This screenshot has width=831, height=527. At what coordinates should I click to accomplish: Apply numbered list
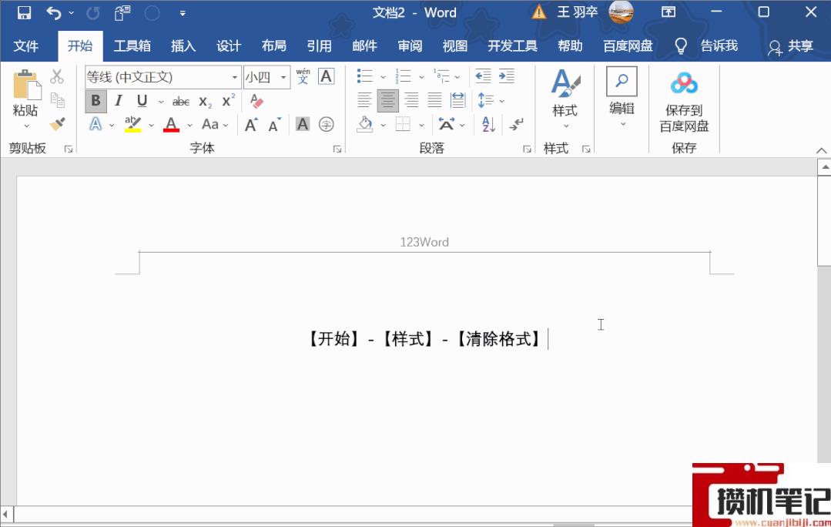click(x=404, y=76)
